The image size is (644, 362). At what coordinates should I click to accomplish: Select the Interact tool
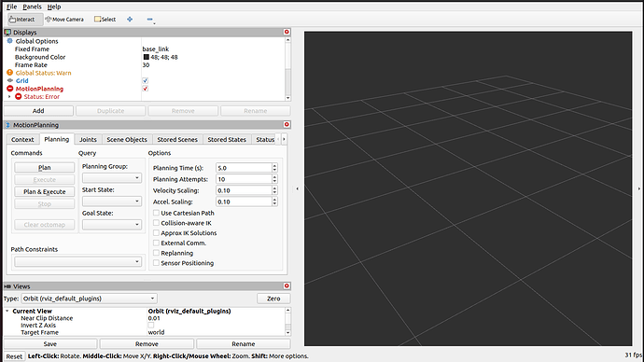pos(25,20)
